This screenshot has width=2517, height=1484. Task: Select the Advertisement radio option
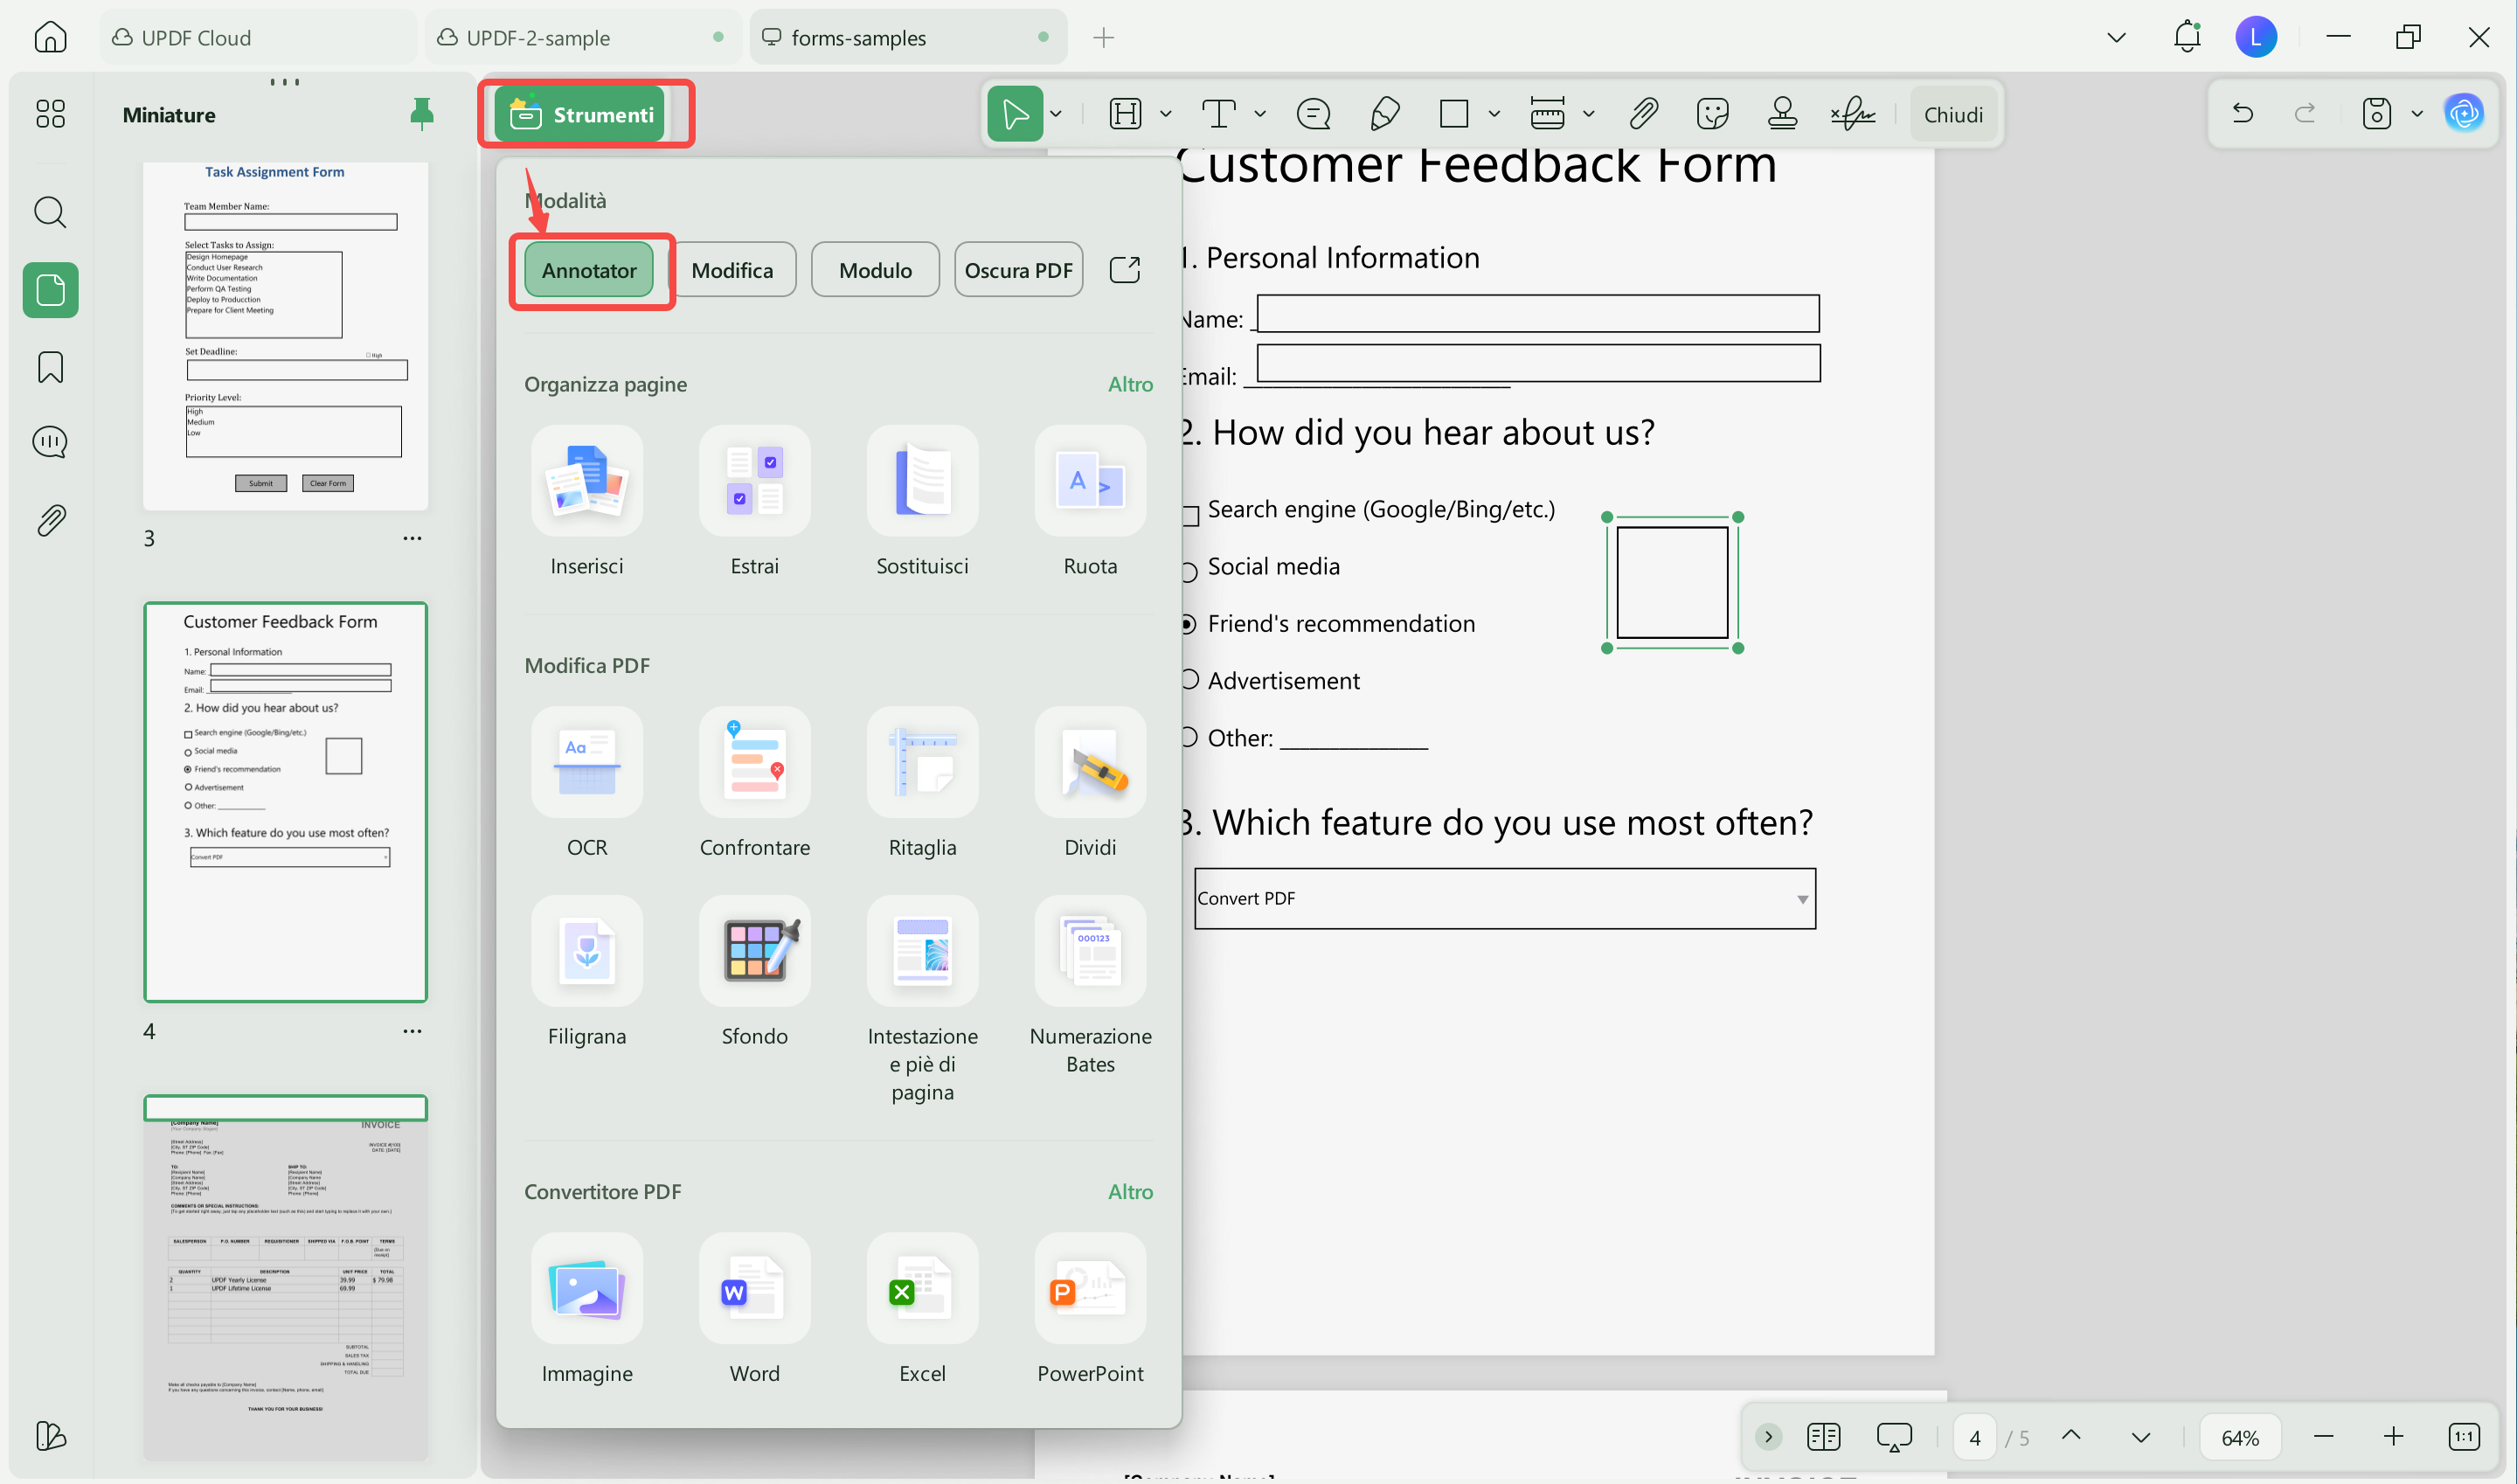(x=1189, y=680)
